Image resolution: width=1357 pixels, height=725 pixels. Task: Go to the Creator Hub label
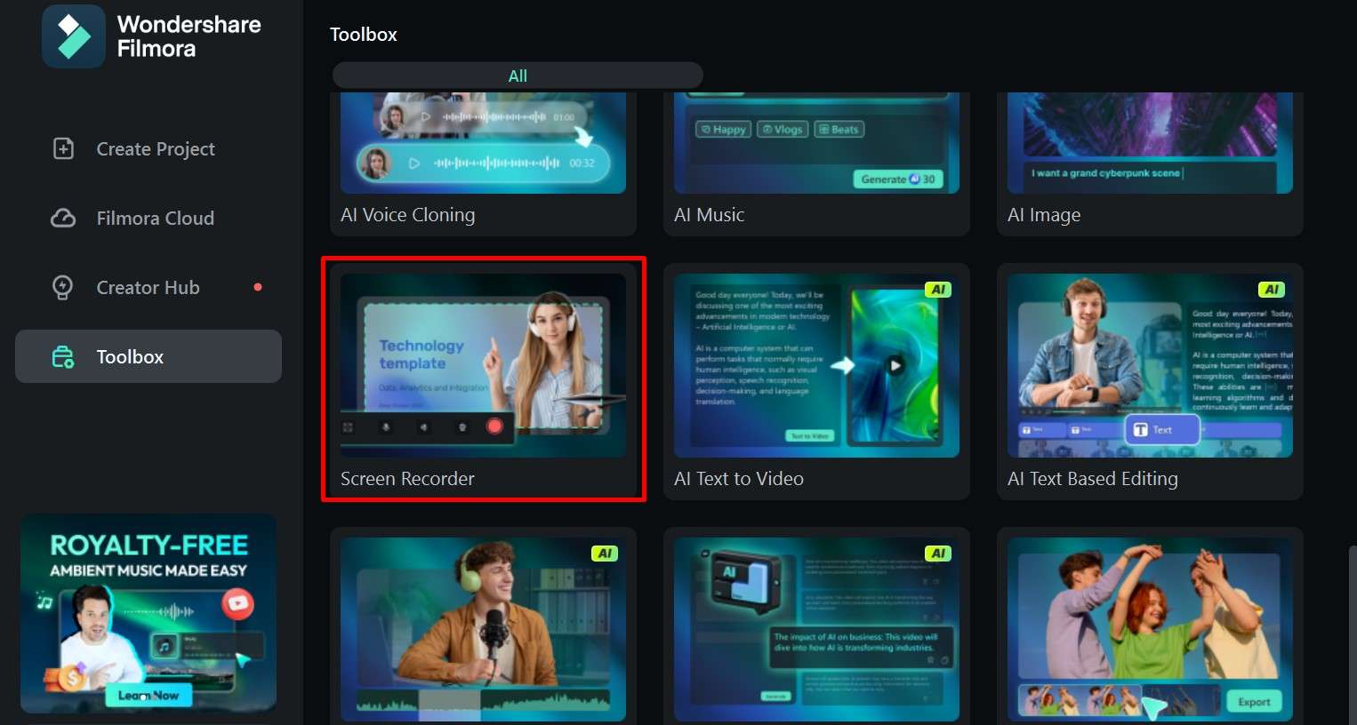149,287
